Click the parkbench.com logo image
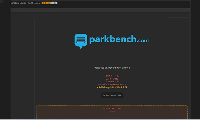200x120 pixels. 112,41
